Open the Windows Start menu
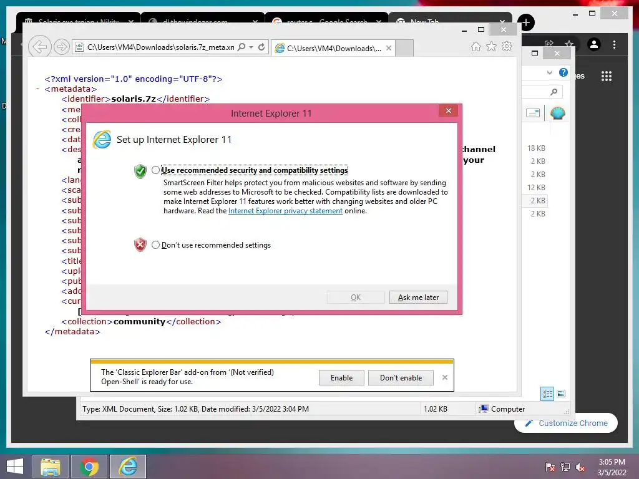Viewport: 639px width, 479px height. pyautogui.click(x=15, y=467)
